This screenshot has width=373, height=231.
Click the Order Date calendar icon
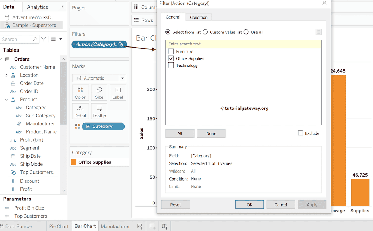pyautogui.click(x=13, y=84)
